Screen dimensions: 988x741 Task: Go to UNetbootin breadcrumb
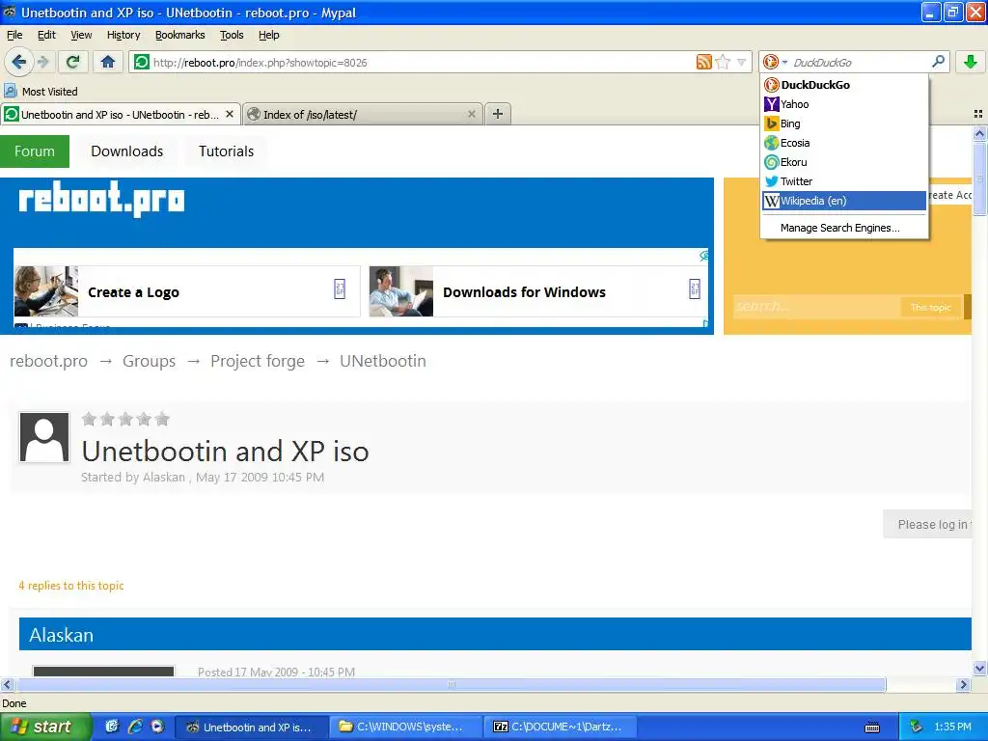click(x=382, y=361)
